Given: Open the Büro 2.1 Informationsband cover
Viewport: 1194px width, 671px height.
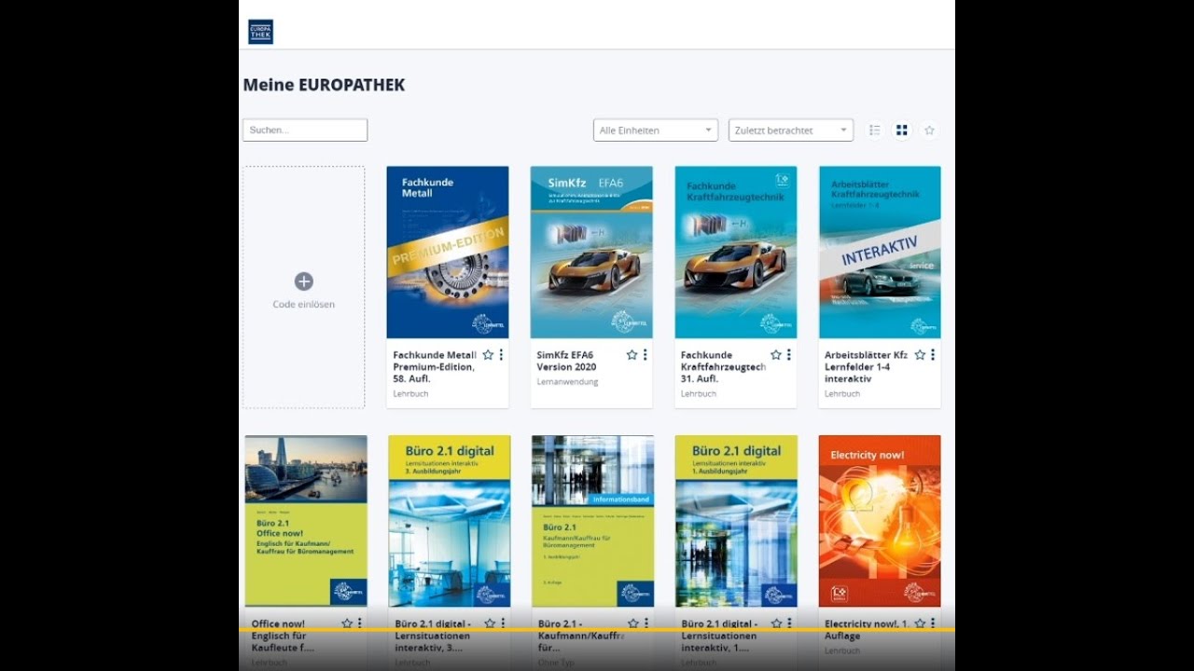Looking at the screenshot, I should point(592,521).
